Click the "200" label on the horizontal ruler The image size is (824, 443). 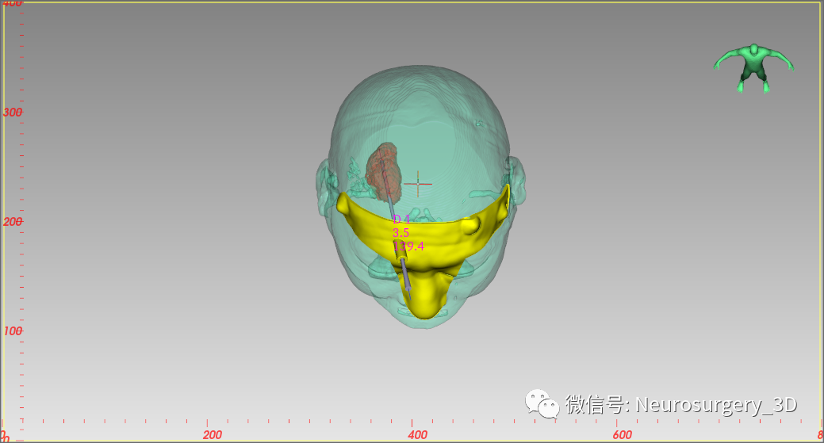coord(212,434)
